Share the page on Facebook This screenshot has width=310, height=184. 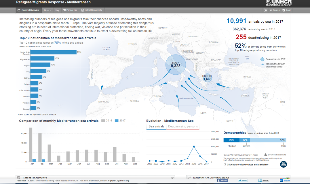(222, 180)
